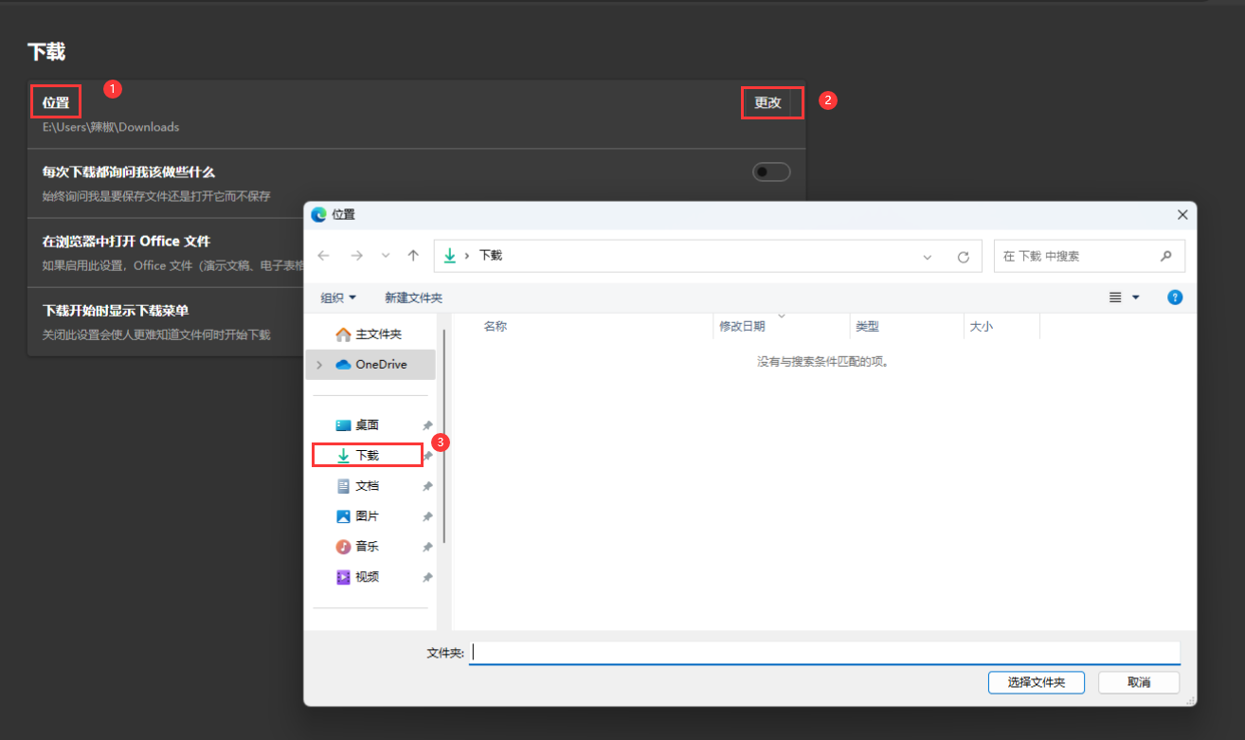This screenshot has height=740, width=1245.
Task: Click 在浏览器中打开 Office 文件 setting
Action: pos(126,241)
